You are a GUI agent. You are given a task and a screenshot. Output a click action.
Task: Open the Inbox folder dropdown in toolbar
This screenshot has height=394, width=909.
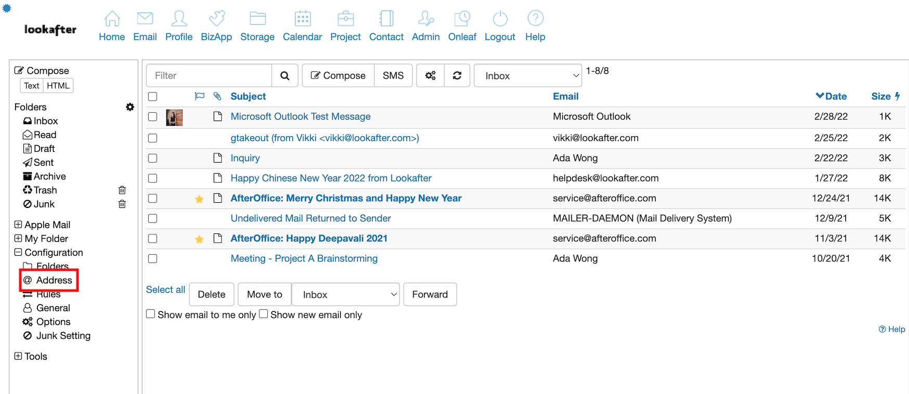[x=527, y=76]
